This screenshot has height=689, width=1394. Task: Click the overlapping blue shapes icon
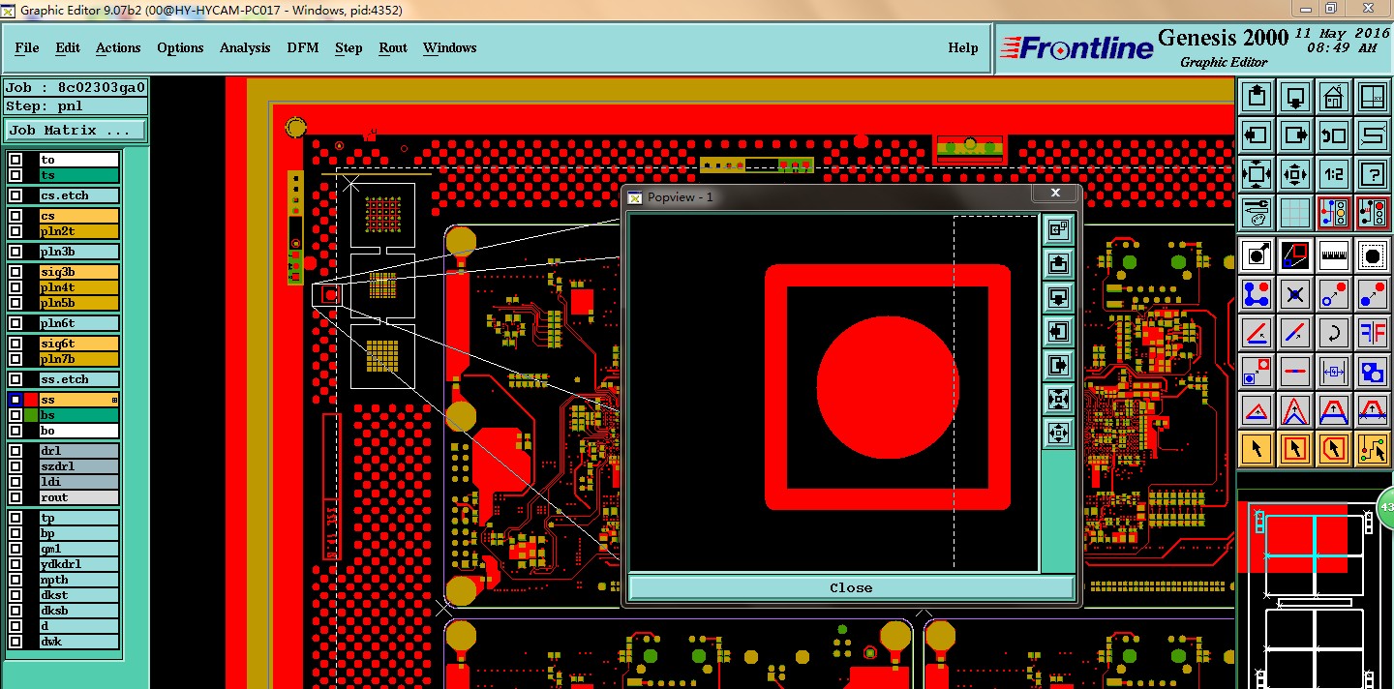(x=1373, y=372)
